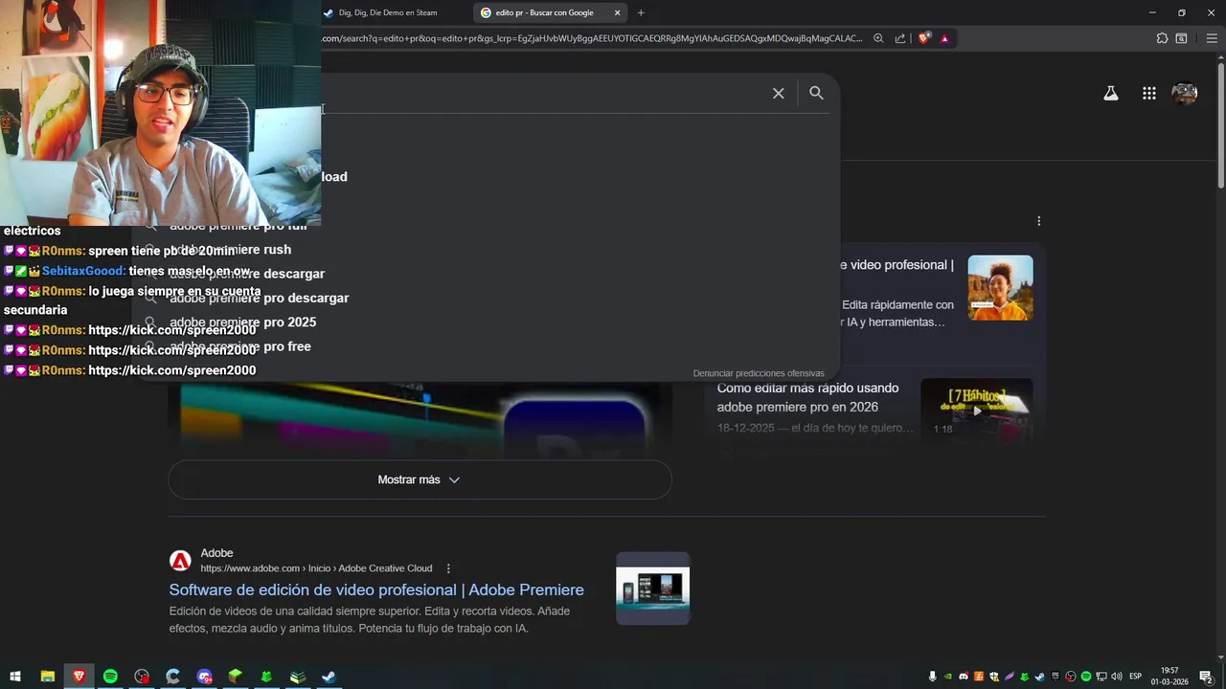Open the three-dot menu next to Adobe result
The width and height of the screenshot is (1226, 689).
pos(448,568)
